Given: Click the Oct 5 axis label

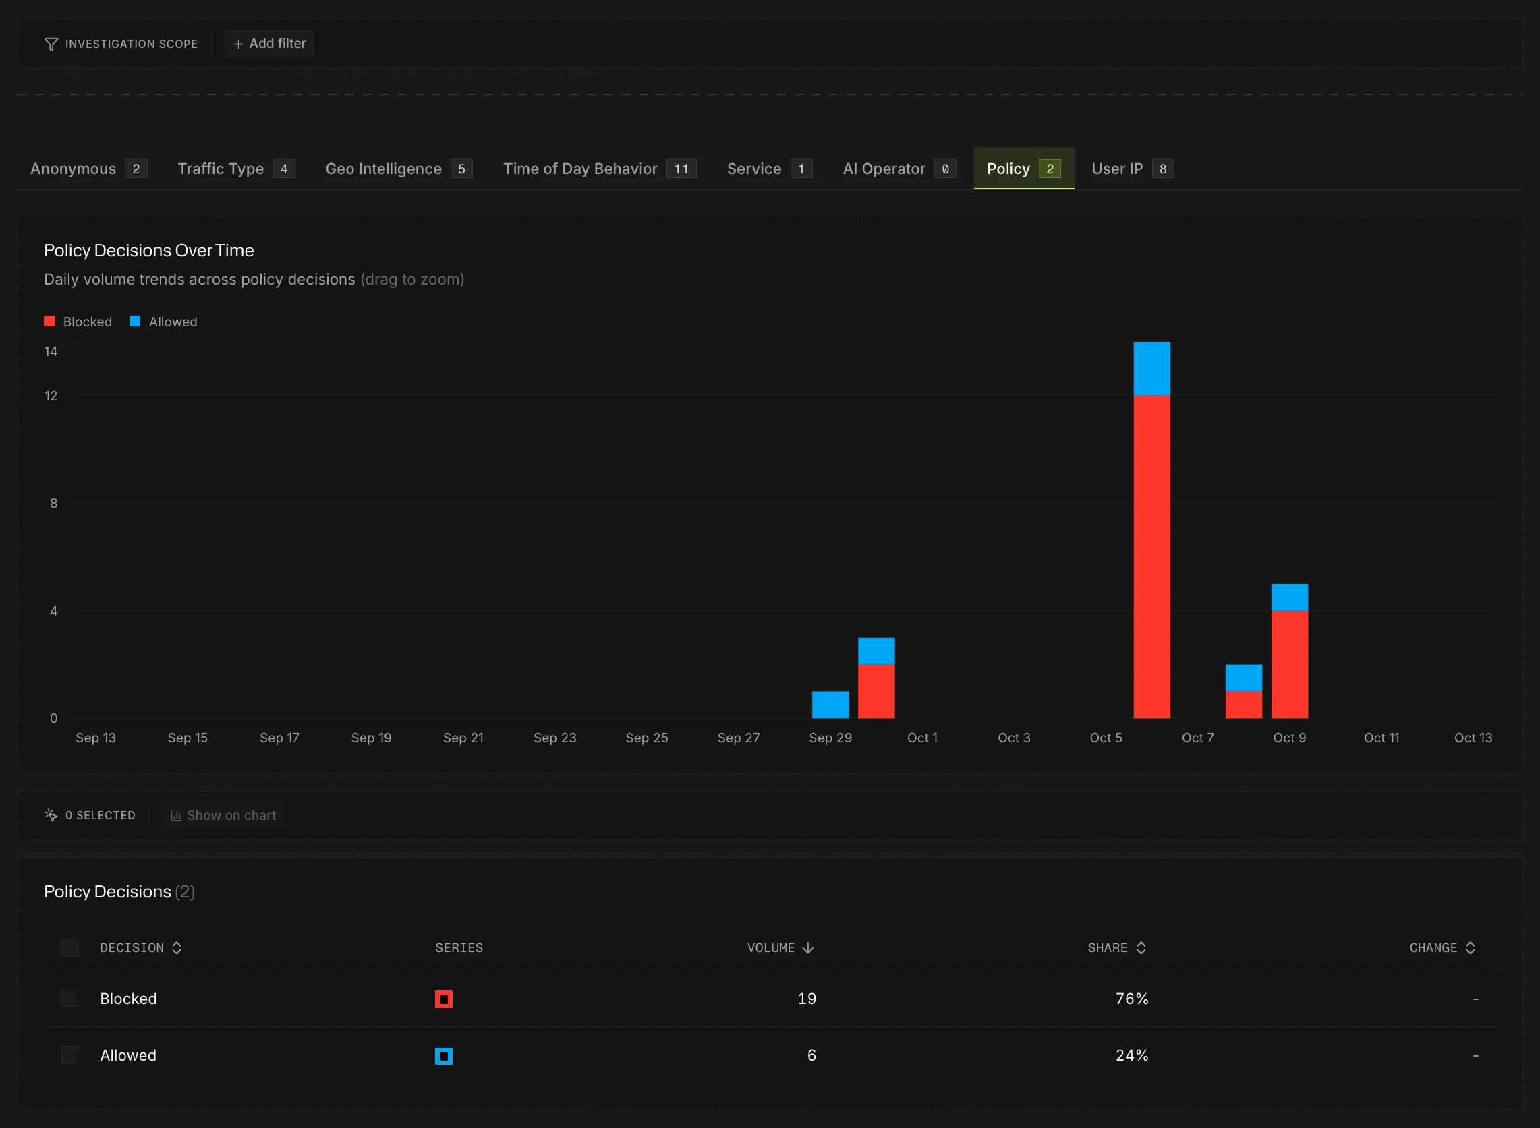Looking at the screenshot, I should pyautogui.click(x=1106, y=738).
